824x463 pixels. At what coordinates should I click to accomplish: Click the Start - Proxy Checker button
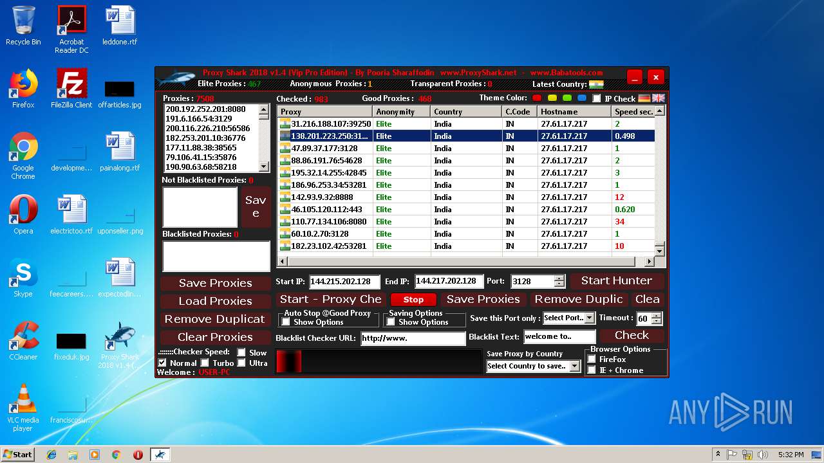click(330, 299)
